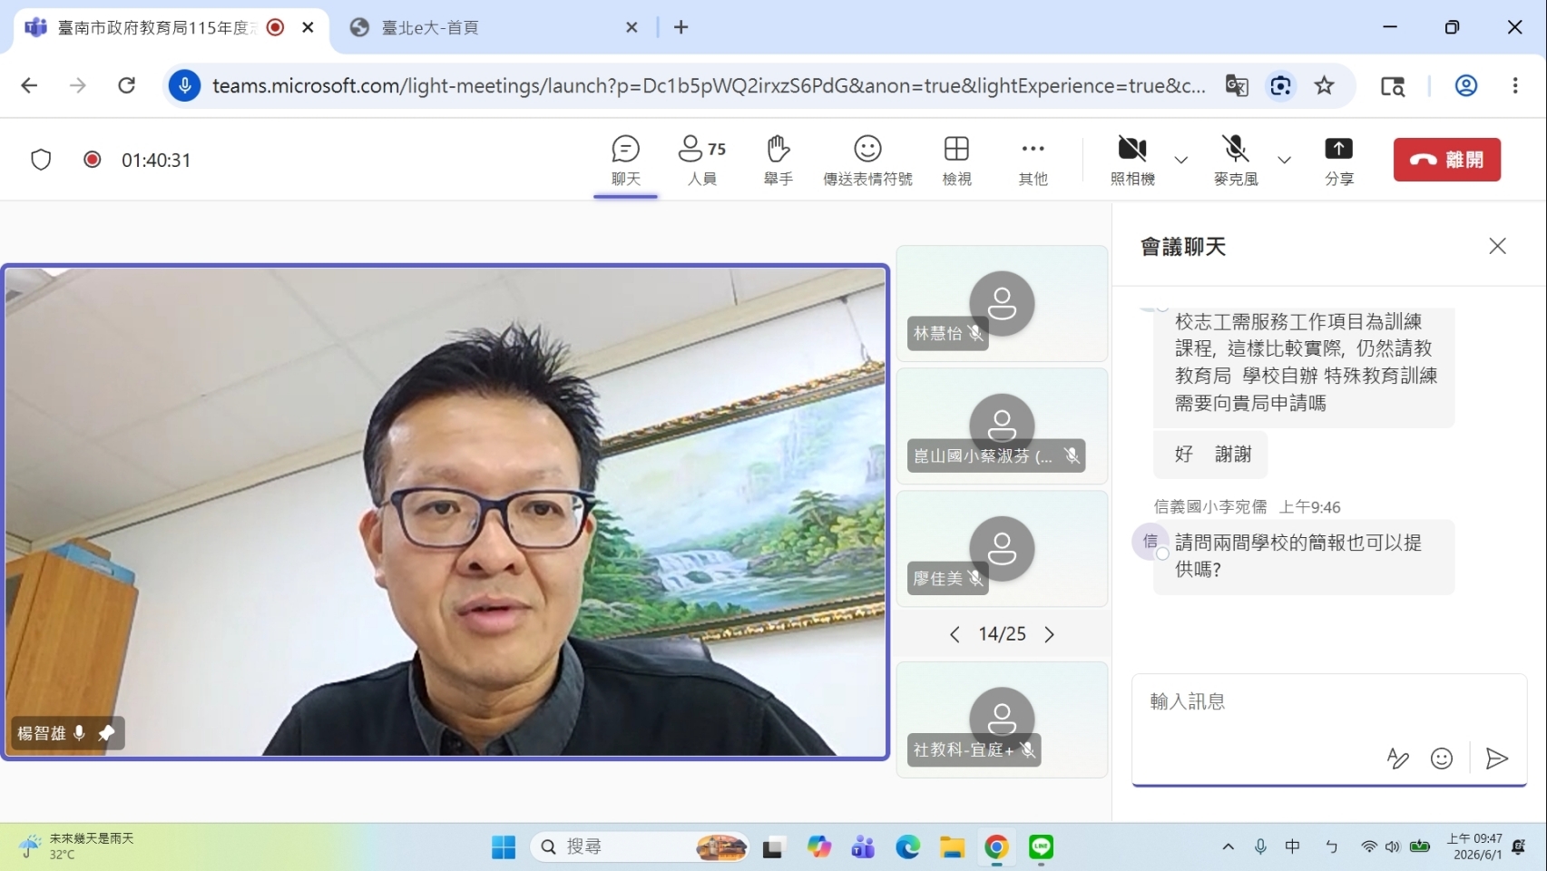This screenshot has height=871, width=1547.
Task: Open LINE from the taskbar
Action: [1041, 847]
